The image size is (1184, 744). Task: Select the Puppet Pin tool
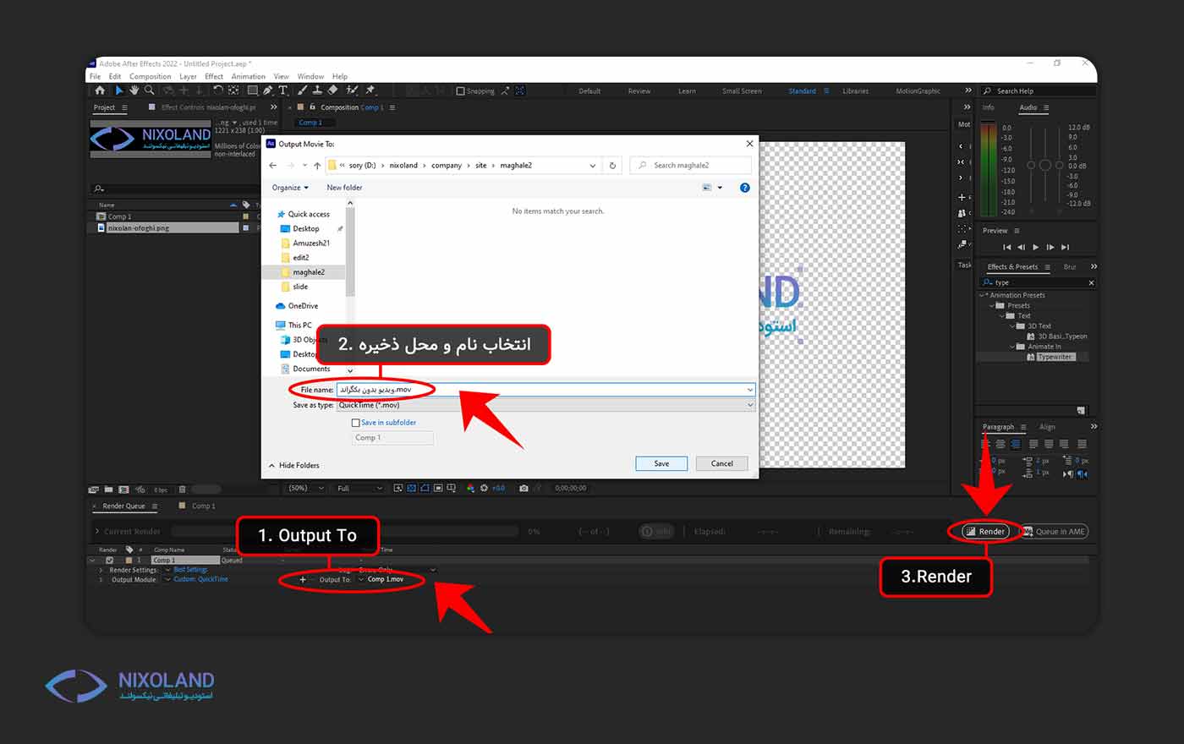pos(370,90)
